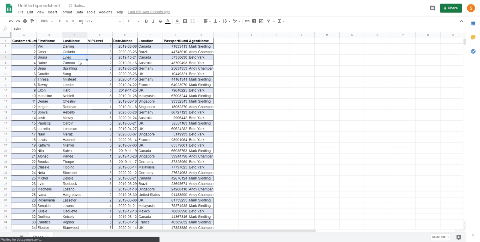Select cell containing 'Zamora'
Image resolution: width=480 pixels, height=242 pixels.
pos(74,63)
